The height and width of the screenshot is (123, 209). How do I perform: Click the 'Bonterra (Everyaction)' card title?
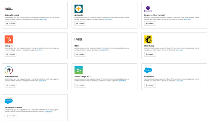pyautogui.click(x=155, y=15)
